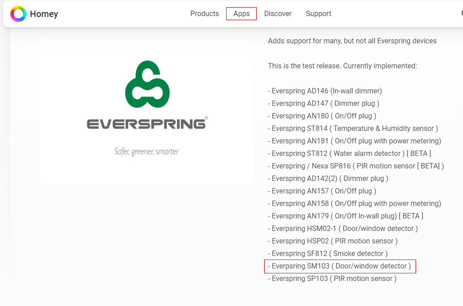Open the Products menu
This screenshot has width=463, height=306.
click(x=205, y=13)
